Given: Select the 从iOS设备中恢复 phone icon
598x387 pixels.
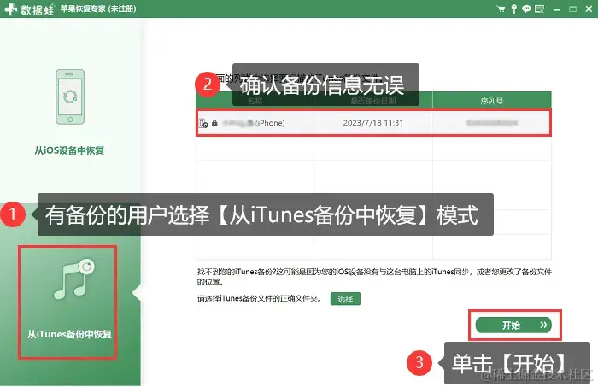Looking at the screenshot, I should pos(70,97).
